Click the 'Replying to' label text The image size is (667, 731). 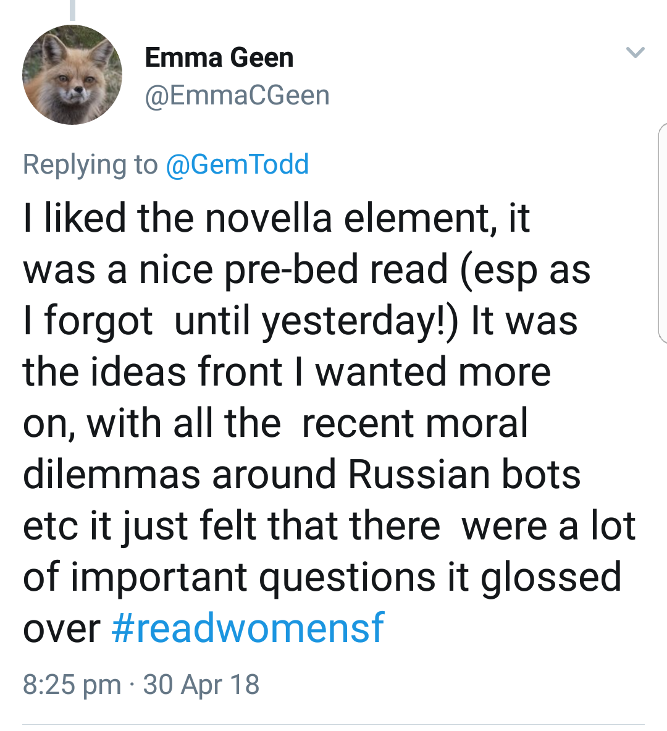90,164
